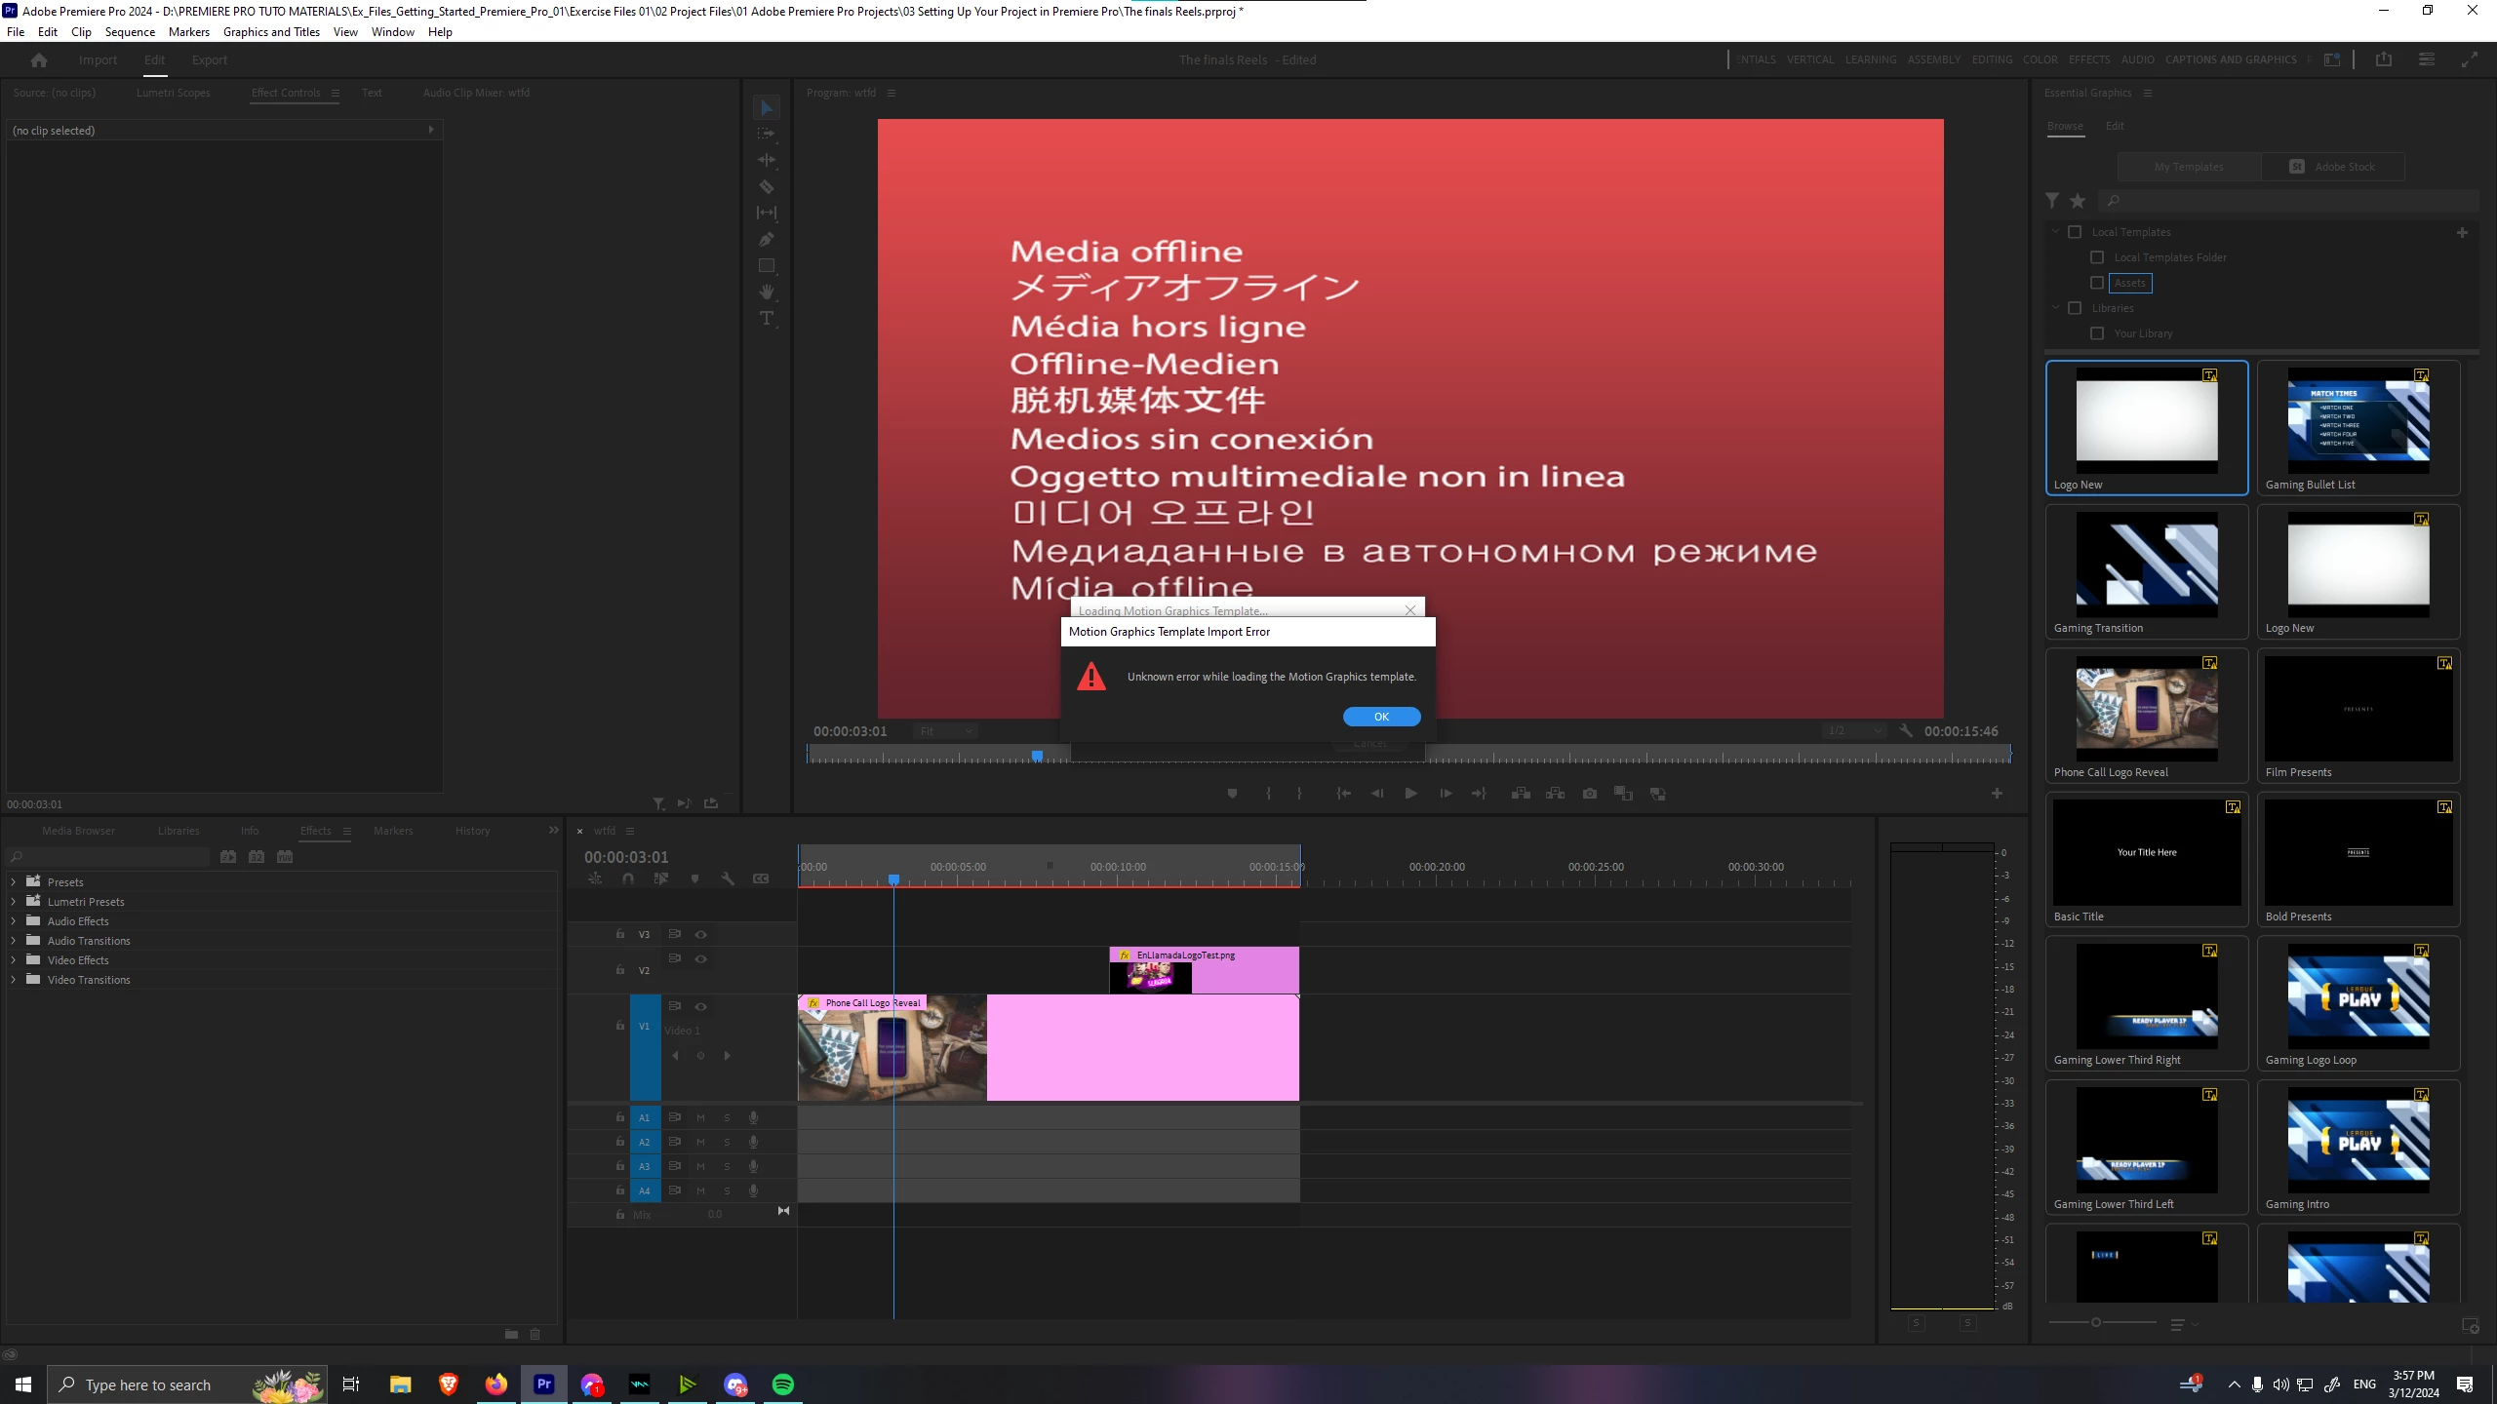Expand the Video Effects folder
The height and width of the screenshot is (1404, 2497).
(14, 960)
